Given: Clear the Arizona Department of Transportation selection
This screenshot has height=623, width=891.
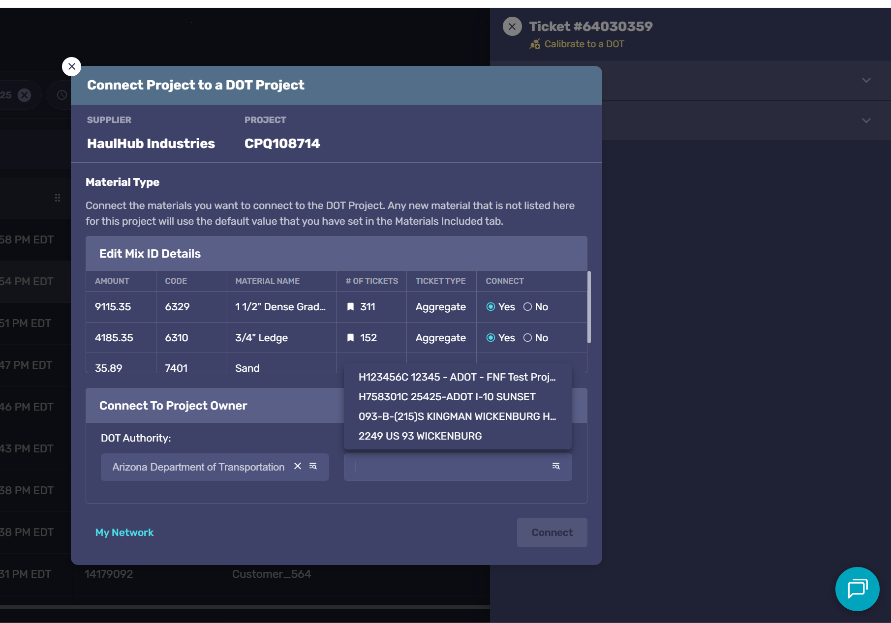Looking at the screenshot, I should [x=298, y=466].
